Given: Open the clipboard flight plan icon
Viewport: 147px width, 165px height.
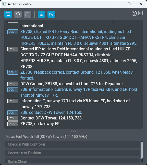Looking at the screenshot, I should [28, 14].
